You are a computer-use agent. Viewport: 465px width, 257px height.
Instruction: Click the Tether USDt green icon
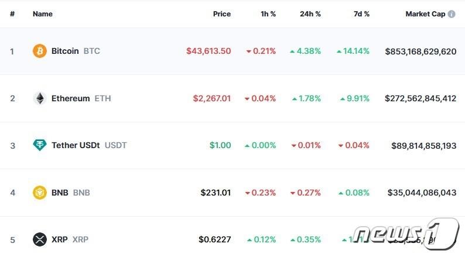coord(39,145)
